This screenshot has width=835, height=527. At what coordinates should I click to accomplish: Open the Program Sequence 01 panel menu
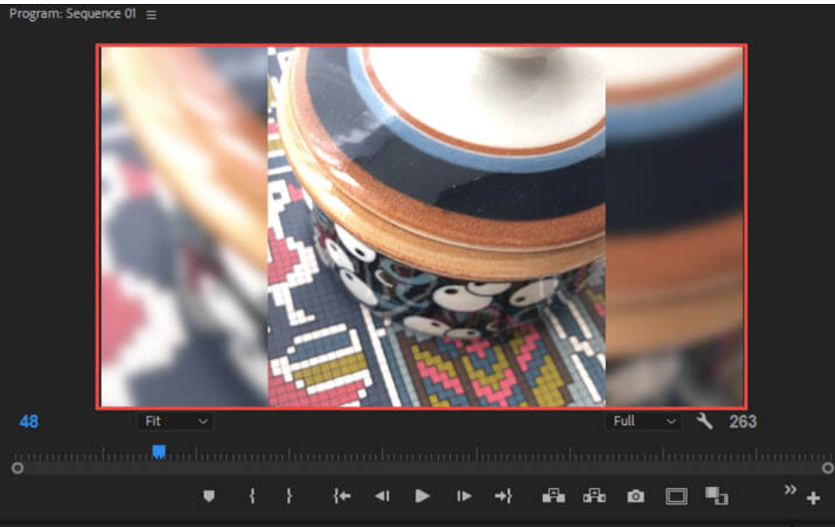click(151, 15)
